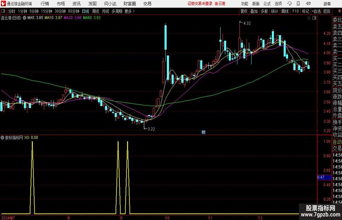Open the mail envelope icon
The width and height of the screenshot is (342, 220).
308,4
